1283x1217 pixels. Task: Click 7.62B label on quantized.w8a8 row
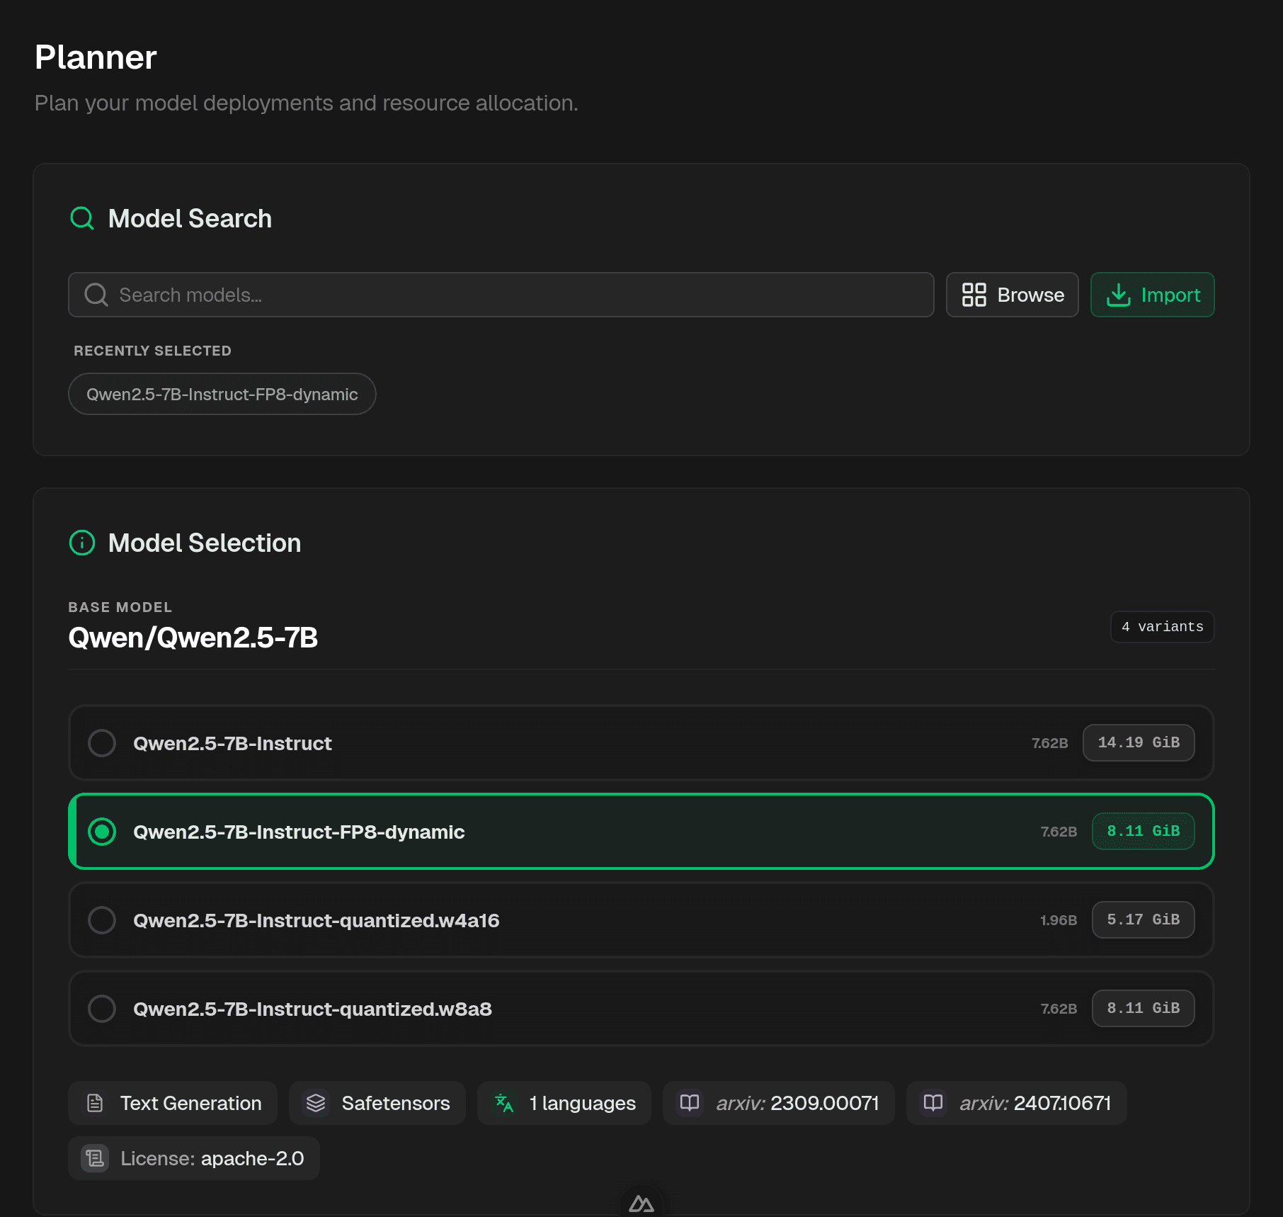[1059, 1009]
